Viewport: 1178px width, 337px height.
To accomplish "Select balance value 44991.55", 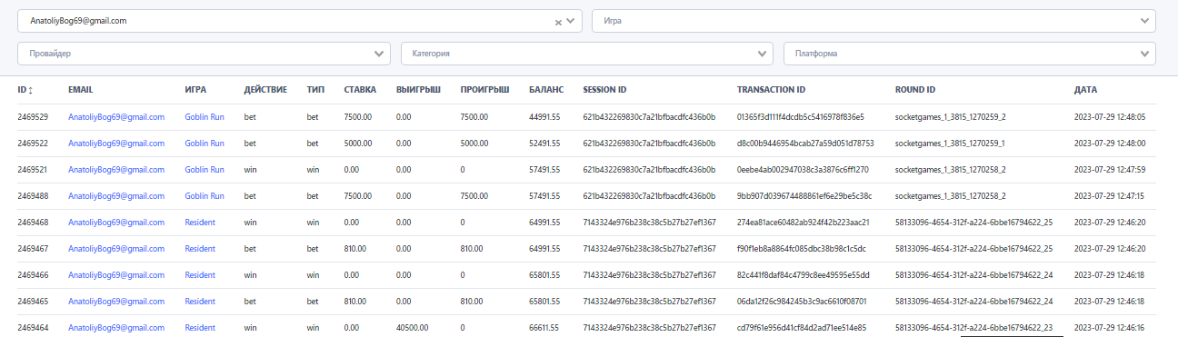I will (x=544, y=117).
